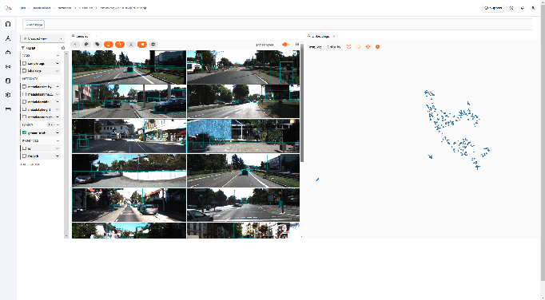Image resolution: width=545 pixels, height=300 pixels.
Task: Check the id primitive checkbox
Action: 24,148
